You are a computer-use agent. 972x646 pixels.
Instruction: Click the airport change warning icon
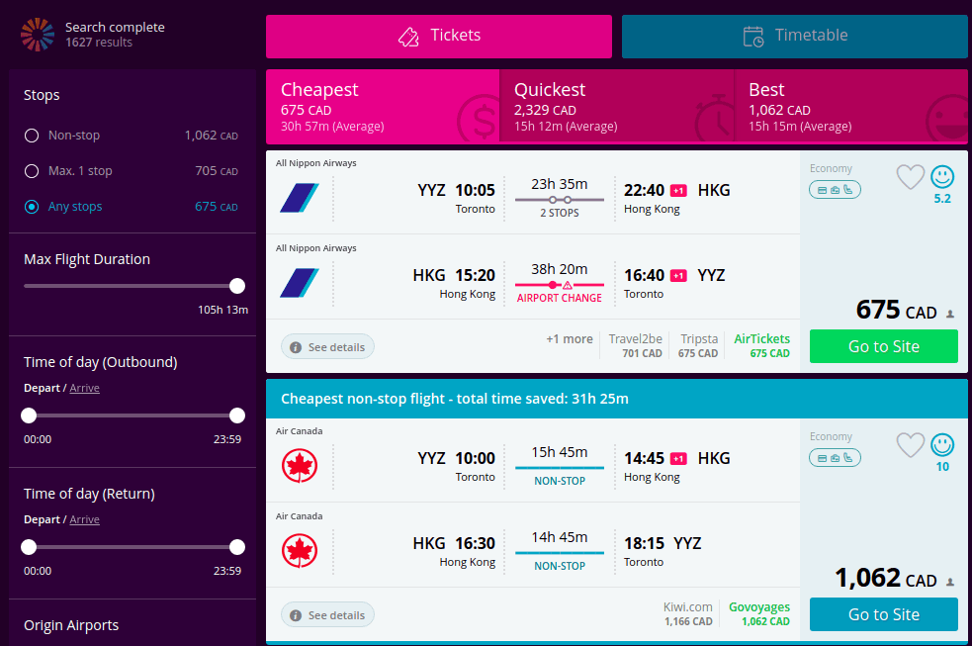[568, 285]
